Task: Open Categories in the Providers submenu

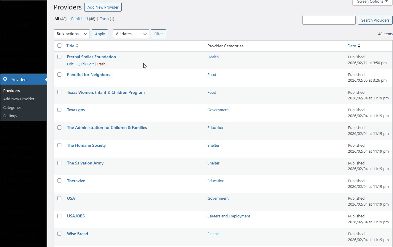Action: pyautogui.click(x=12, y=107)
